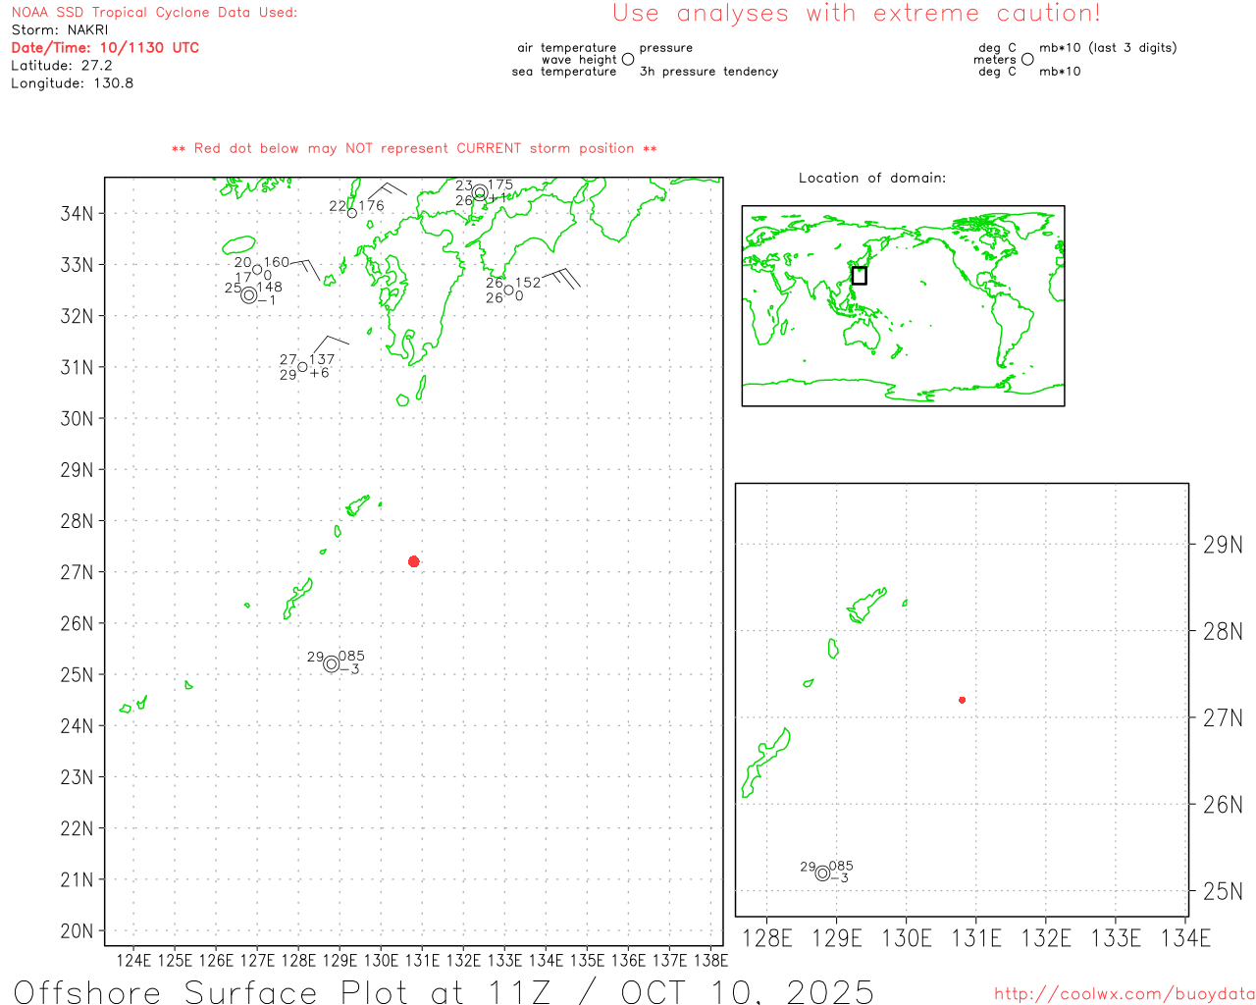Select the station circle labeled 20 160
This screenshot has width=1256, height=1005.
point(257,270)
